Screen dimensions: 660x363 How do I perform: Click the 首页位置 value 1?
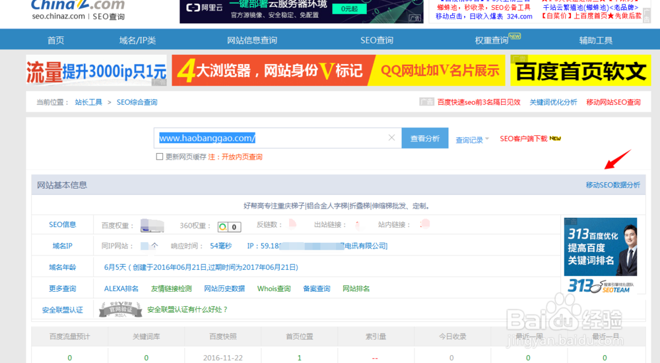click(x=299, y=358)
